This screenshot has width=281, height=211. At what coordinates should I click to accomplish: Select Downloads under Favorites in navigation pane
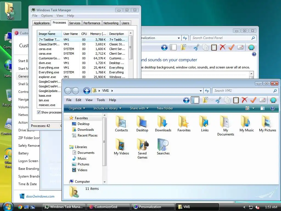coord(86,130)
